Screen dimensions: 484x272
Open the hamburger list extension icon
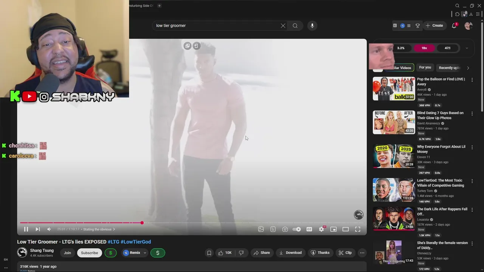[409, 26]
